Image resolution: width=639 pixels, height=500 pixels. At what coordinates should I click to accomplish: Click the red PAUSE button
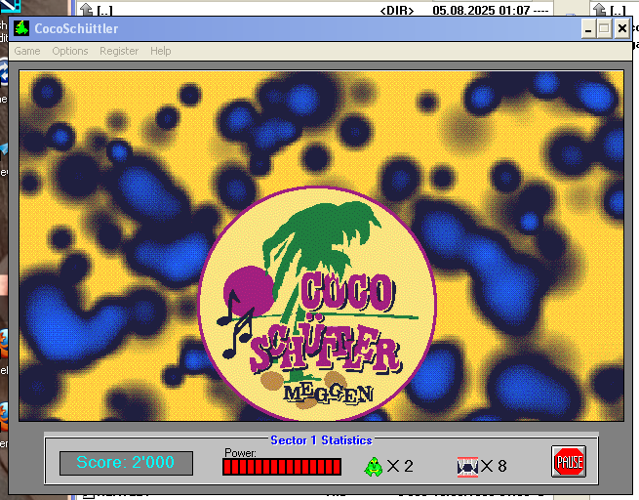(x=569, y=461)
